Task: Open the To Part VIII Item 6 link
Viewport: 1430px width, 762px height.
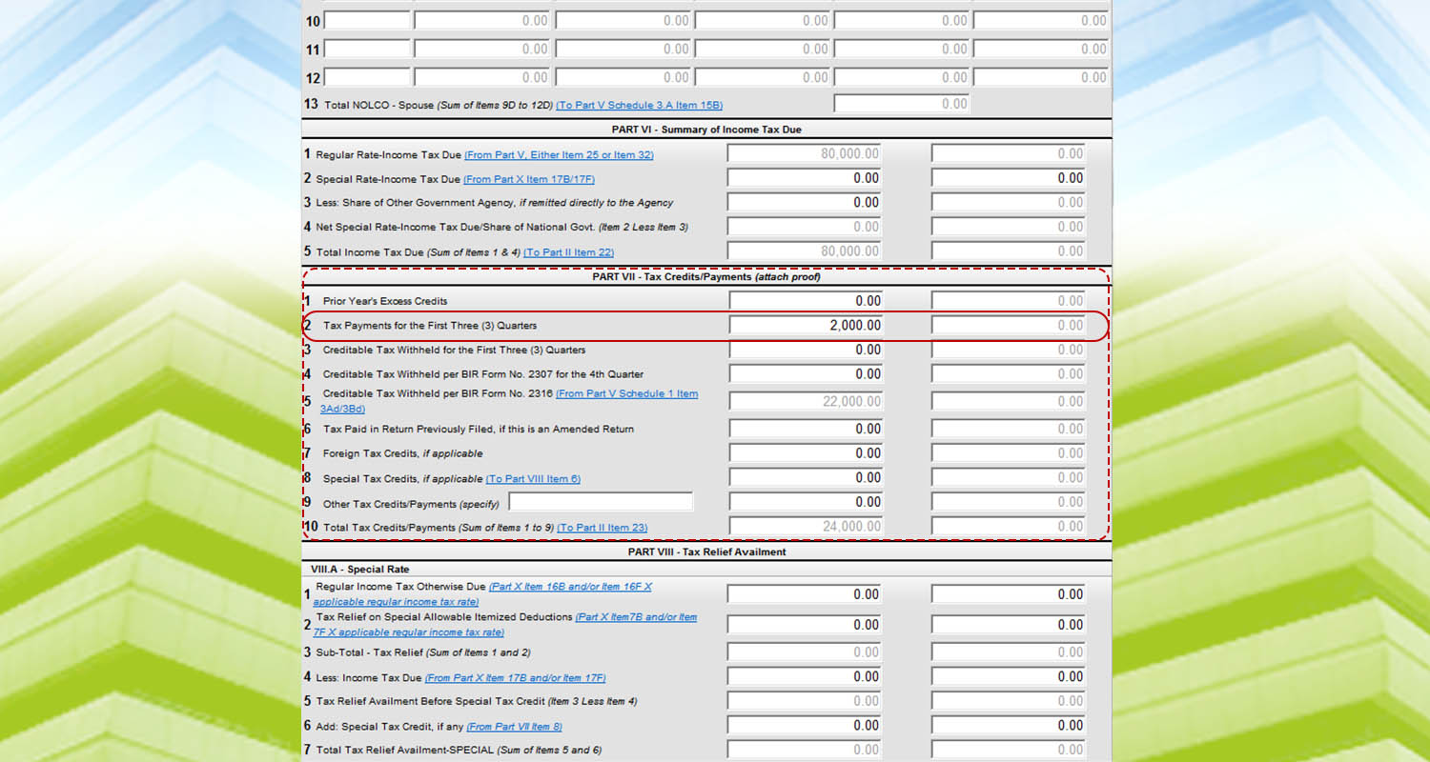Action: point(533,478)
